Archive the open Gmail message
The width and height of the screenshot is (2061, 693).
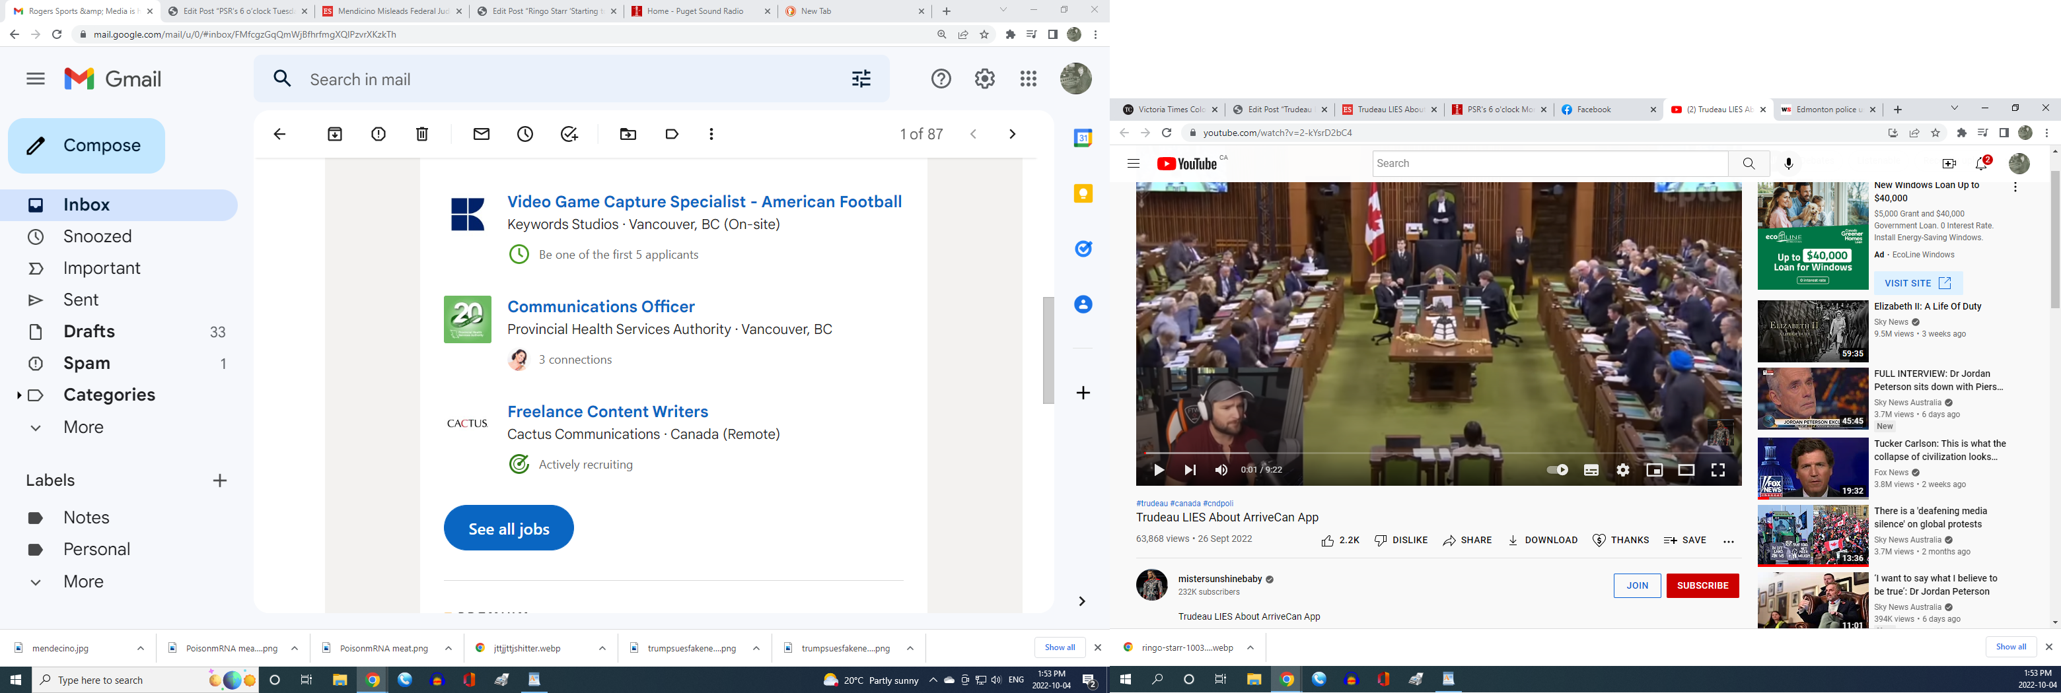pyautogui.click(x=334, y=134)
